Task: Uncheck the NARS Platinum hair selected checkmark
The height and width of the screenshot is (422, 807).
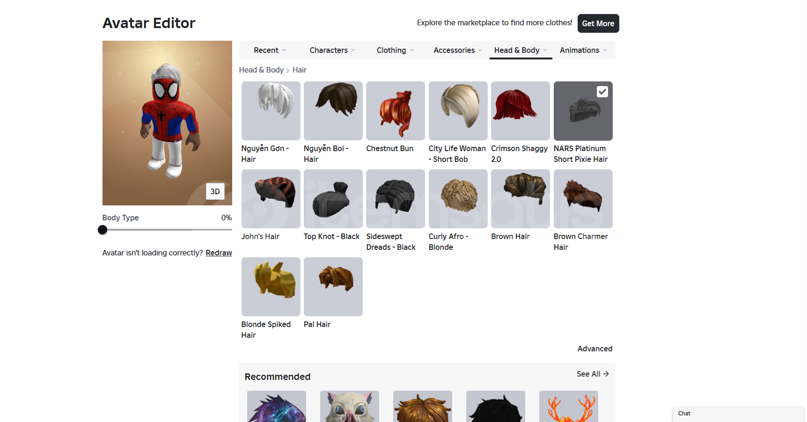Action: click(602, 92)
